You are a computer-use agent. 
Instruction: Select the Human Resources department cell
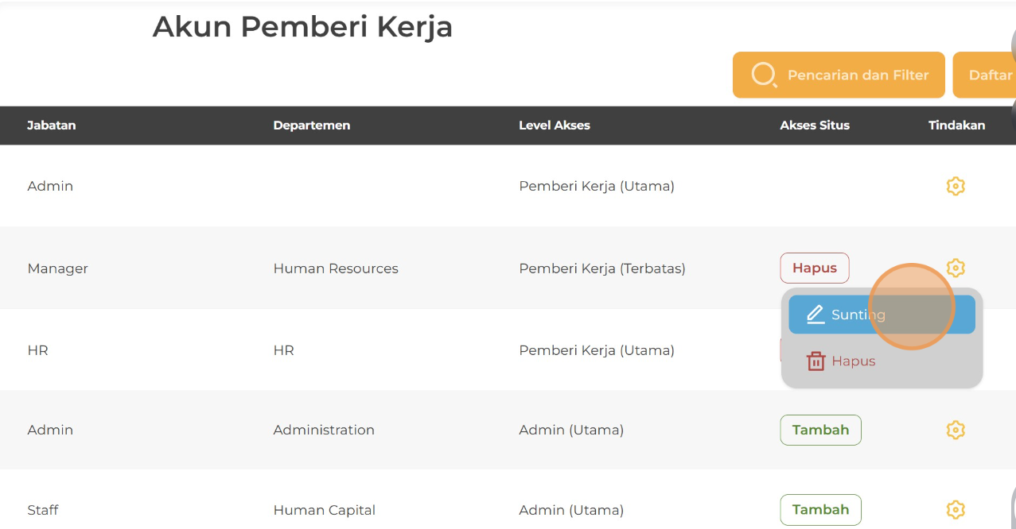click(336, 268)
